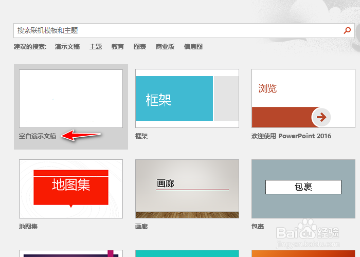Screen dimensions: 360x257
Task: Choose the 框架 template thumbnail
Action: point(187,99)
